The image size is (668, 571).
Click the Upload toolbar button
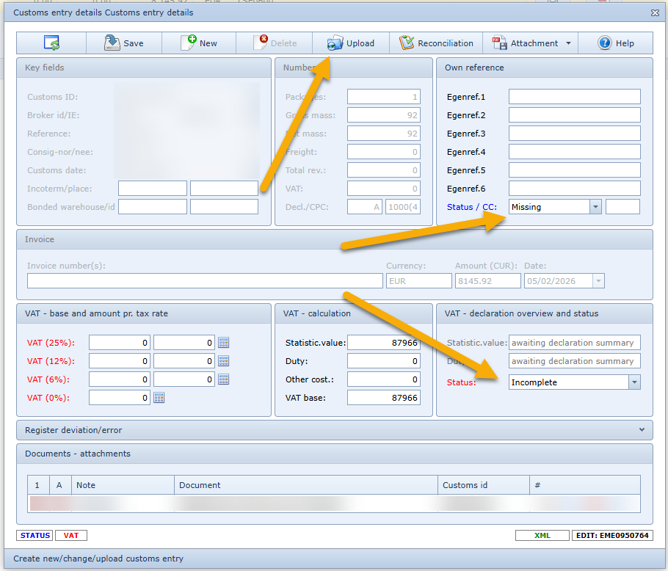[x=351, y=43]
